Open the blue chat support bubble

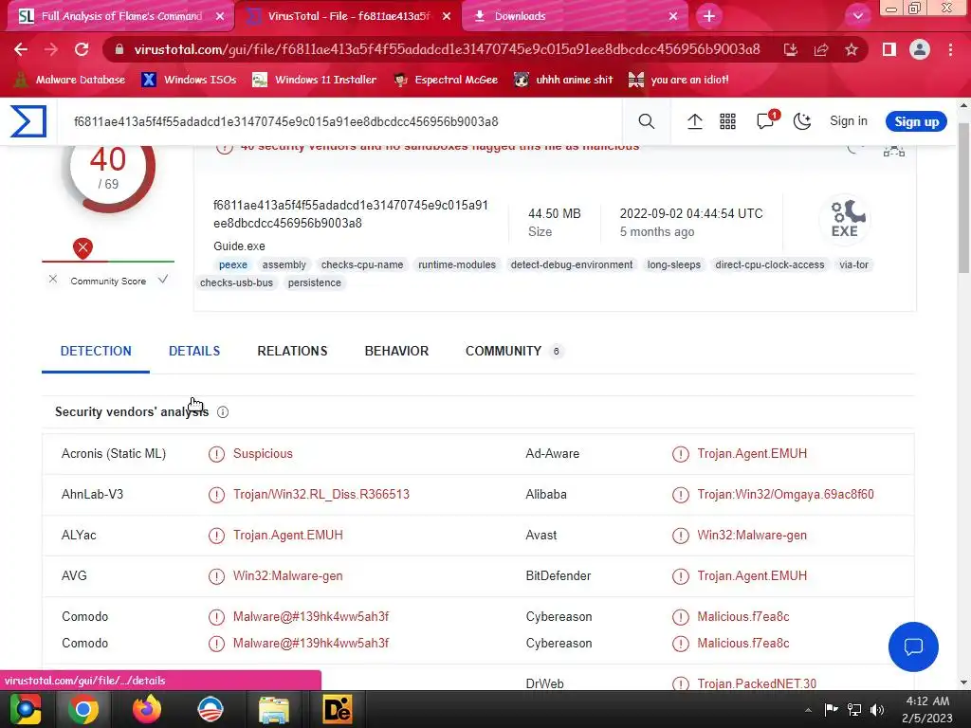[x=913, y=646]
